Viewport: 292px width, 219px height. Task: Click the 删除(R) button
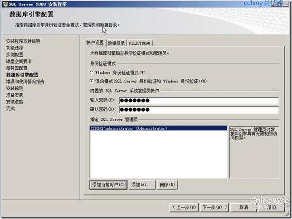[167, 185]
